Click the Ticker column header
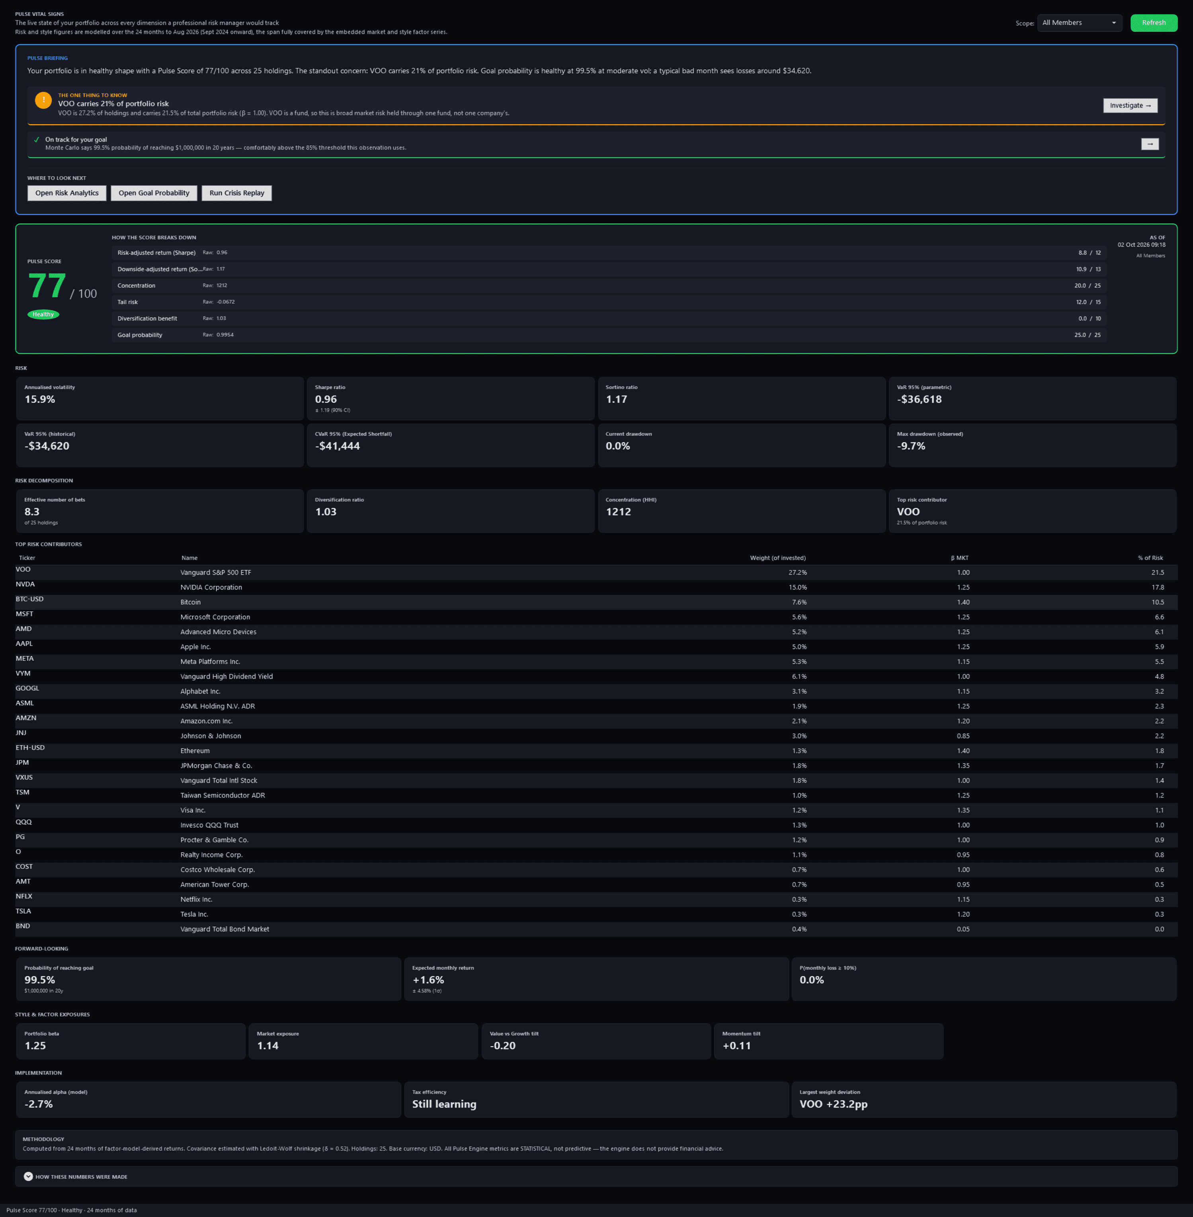This screenshot has height=1217, width=1193. tap(27, 558)
